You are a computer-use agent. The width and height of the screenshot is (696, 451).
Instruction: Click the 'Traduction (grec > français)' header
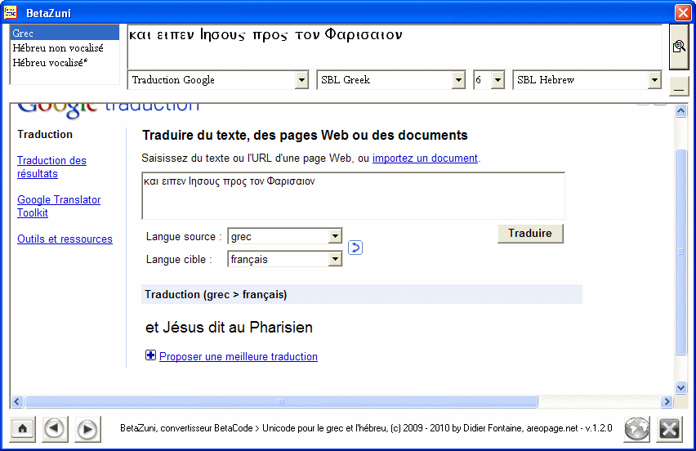point(362,294)
